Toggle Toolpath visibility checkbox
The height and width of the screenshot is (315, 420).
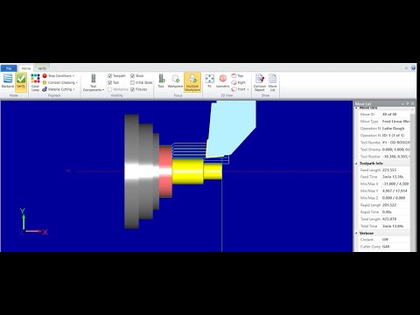tap(110, 76)
